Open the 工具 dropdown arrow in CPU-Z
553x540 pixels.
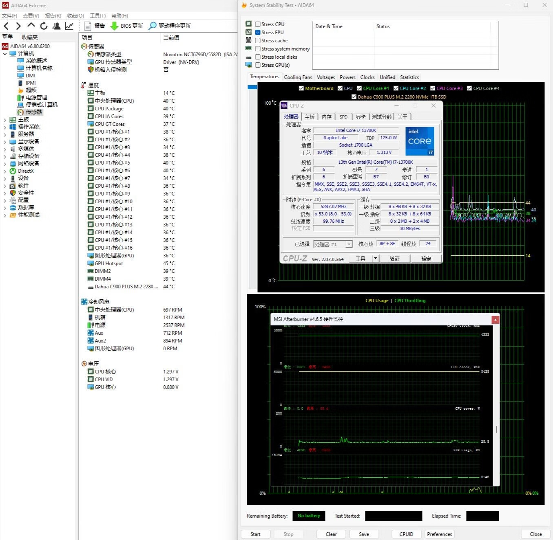coord(376,259)
